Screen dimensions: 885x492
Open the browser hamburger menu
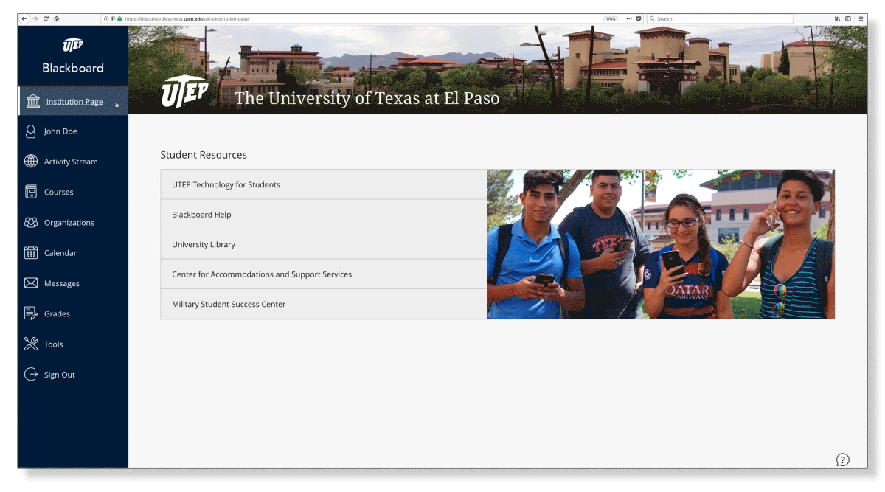(x=861, y=18)
